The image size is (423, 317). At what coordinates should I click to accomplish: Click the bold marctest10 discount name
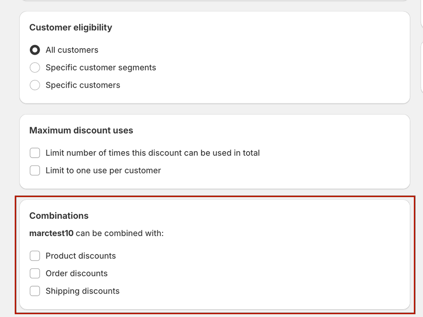[x=51, y=233]
